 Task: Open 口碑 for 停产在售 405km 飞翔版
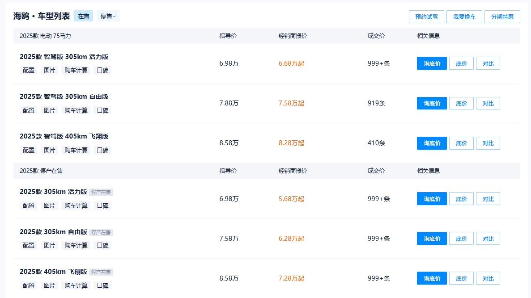pyautogui.click(x=102, y=285)
